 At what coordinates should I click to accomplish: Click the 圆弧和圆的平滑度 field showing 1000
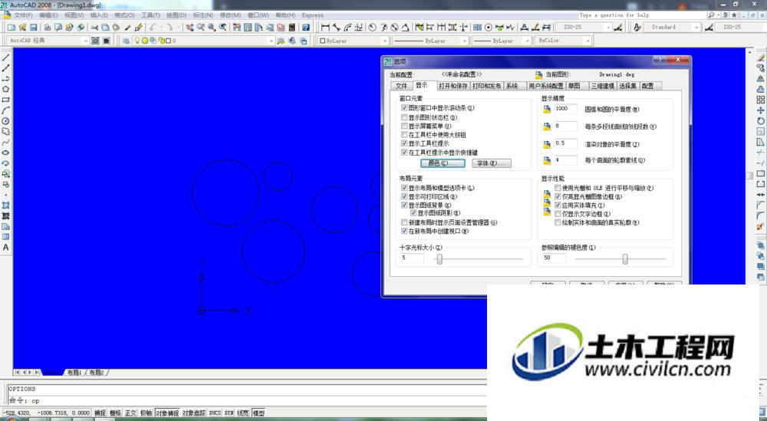565,109
